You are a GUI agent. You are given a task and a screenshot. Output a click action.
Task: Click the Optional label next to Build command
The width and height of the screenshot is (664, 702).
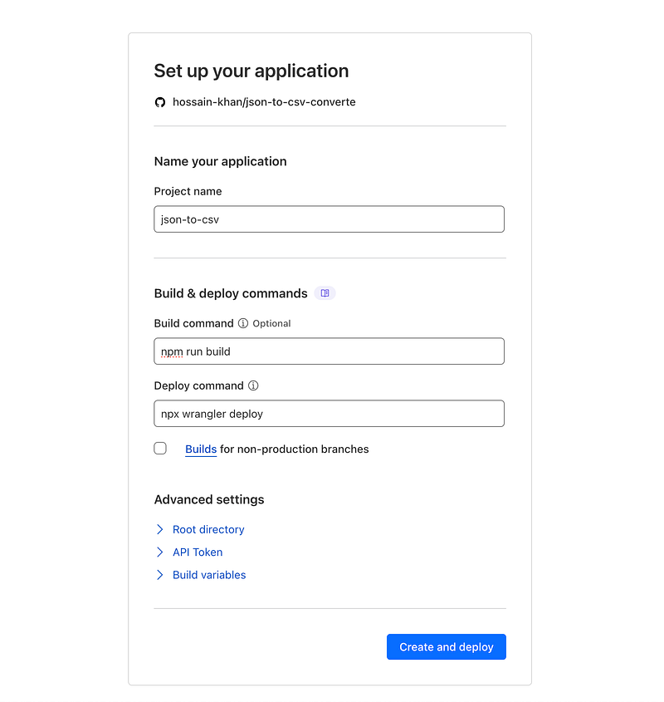pos(271,323)
